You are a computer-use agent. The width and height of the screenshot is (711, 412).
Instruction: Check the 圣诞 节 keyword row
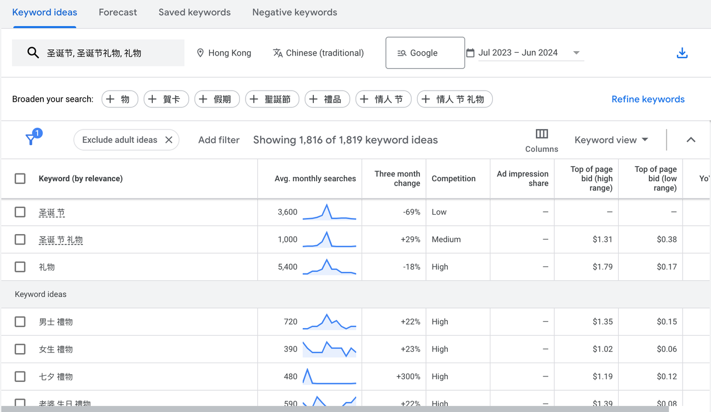pos(20,212)
